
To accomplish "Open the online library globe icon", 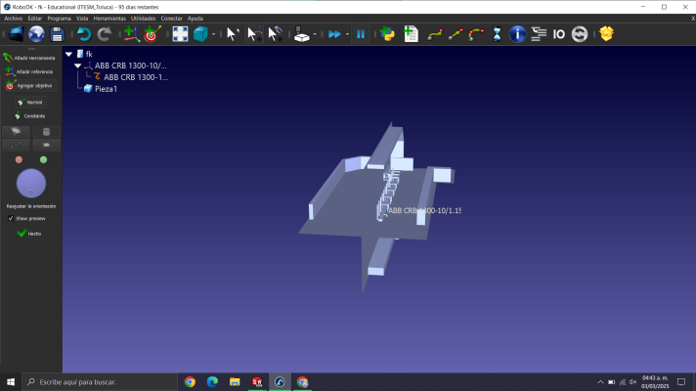I will click(x=36, y=34).
